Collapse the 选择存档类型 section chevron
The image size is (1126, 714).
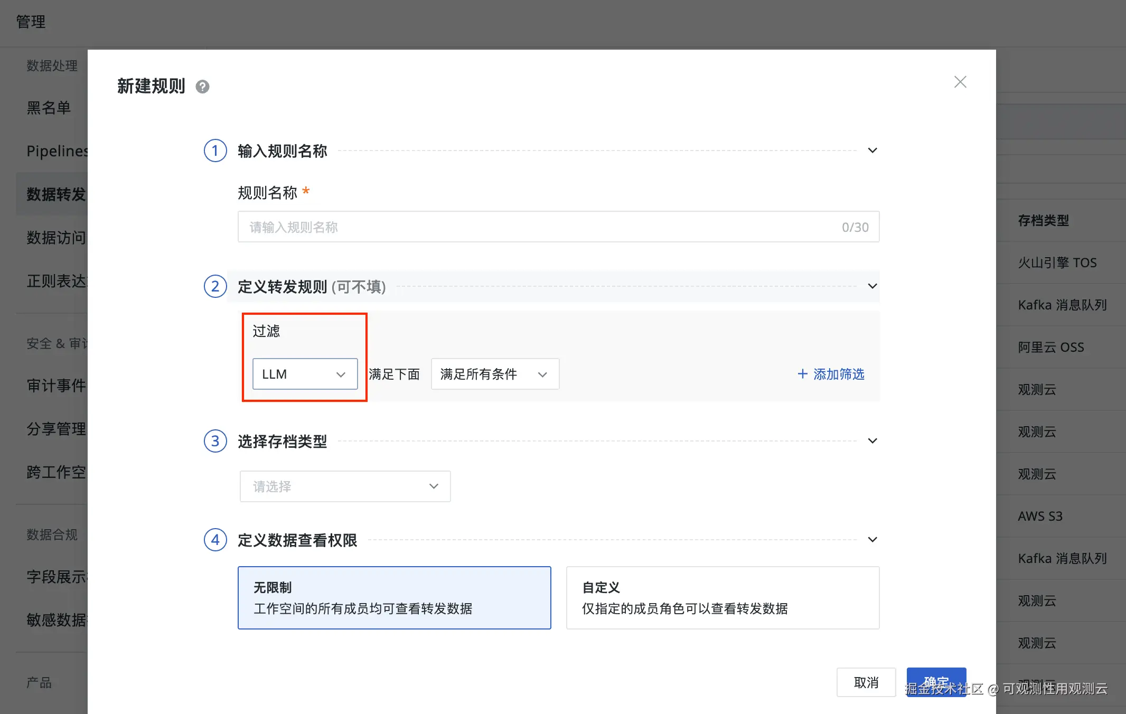pyautogui.click(x=872, y=441)
